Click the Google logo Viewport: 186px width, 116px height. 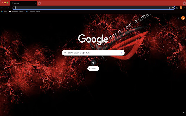tap(93, 39)
